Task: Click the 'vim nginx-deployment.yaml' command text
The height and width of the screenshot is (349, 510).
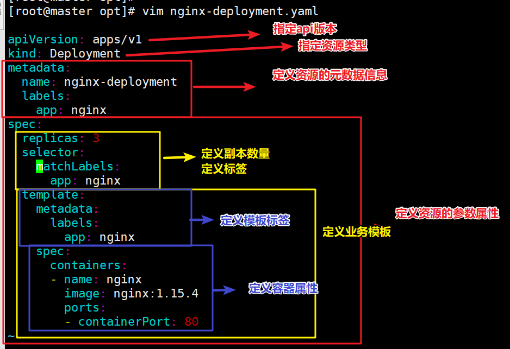Action: click(x=231, y=12)
